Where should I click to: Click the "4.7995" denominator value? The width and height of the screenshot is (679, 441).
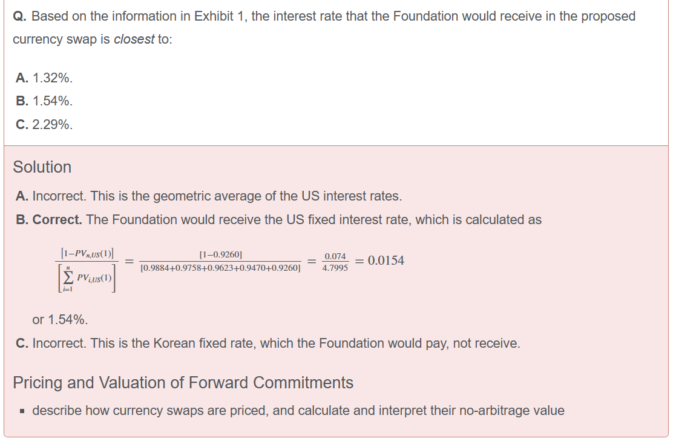click(335, 268)
